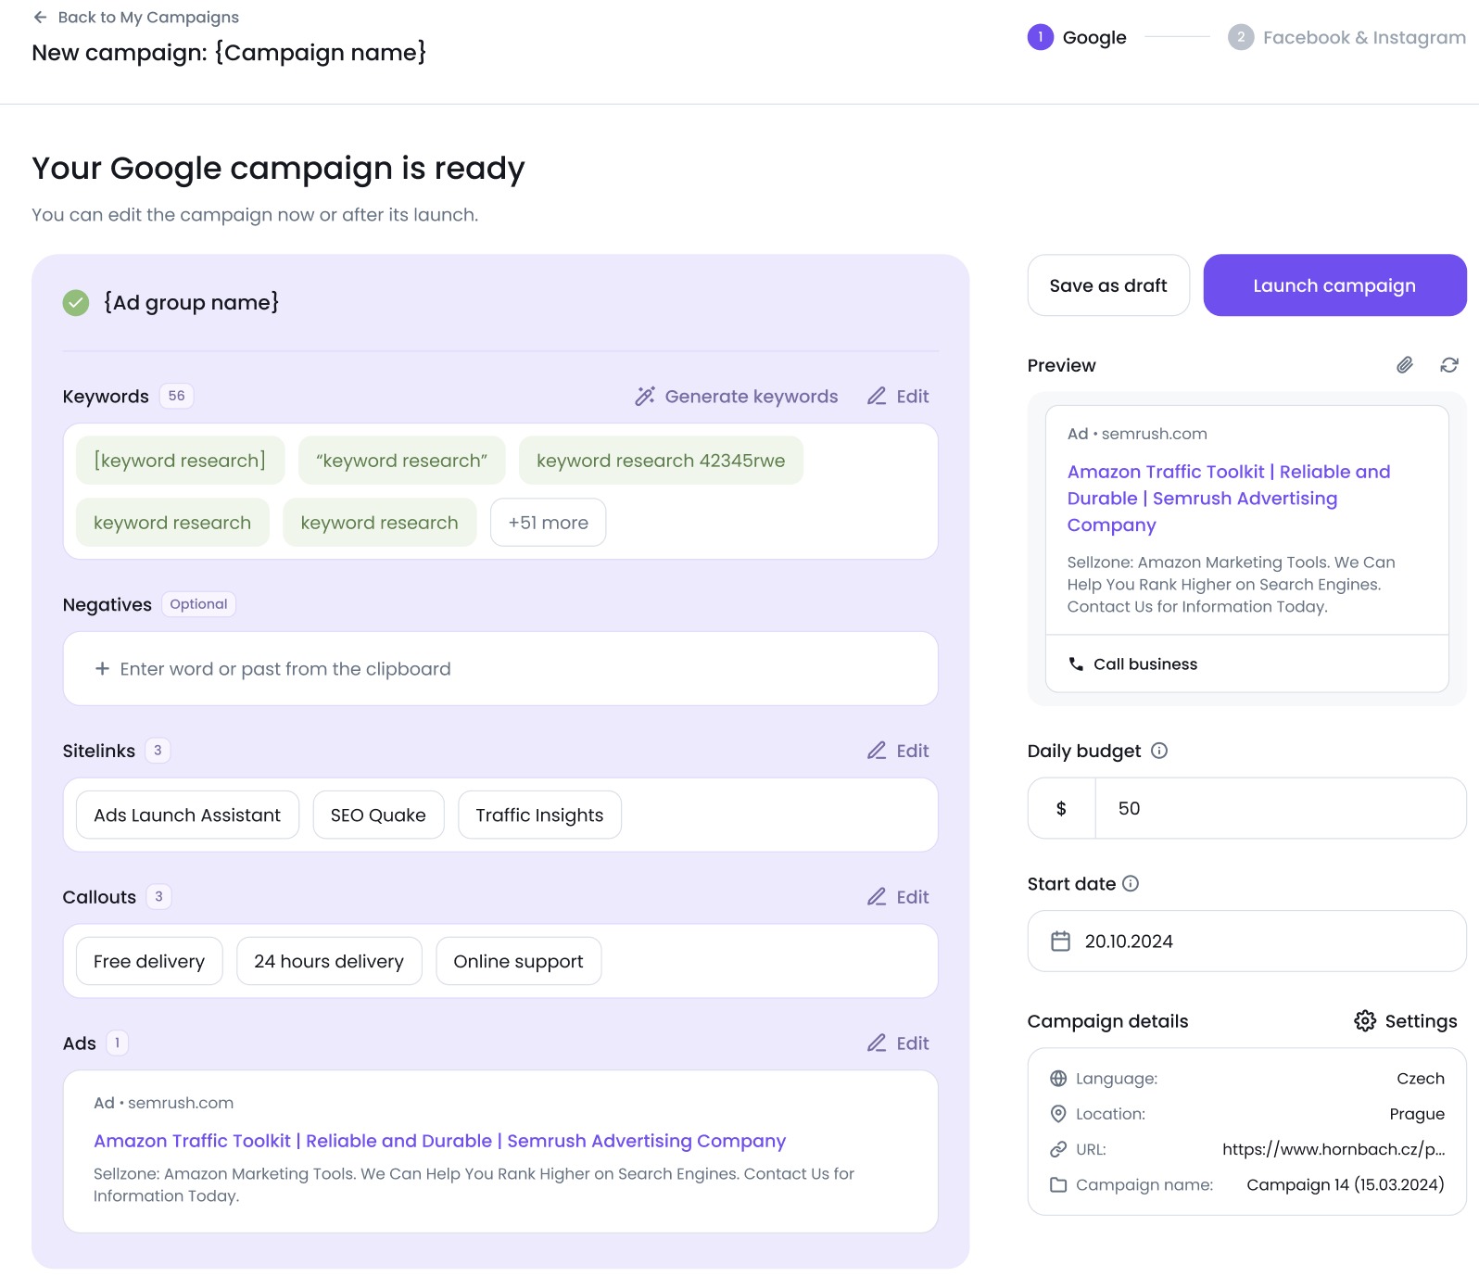Click the Ads Launch Assistant sitelink
The image size is (1479, 1277).
click(x=187, y=816)
